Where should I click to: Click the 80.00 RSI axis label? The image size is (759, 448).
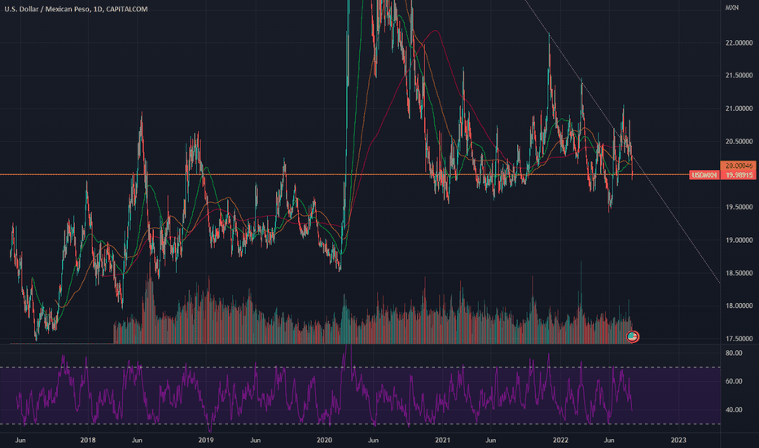(734, 353)
